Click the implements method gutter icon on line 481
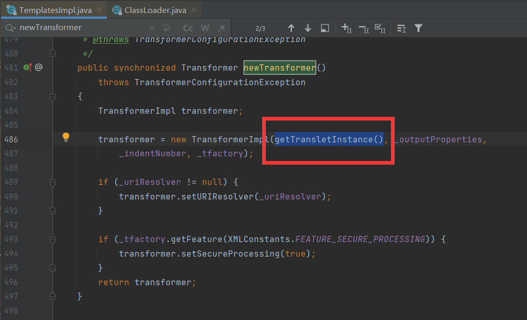 click(28, 68)
